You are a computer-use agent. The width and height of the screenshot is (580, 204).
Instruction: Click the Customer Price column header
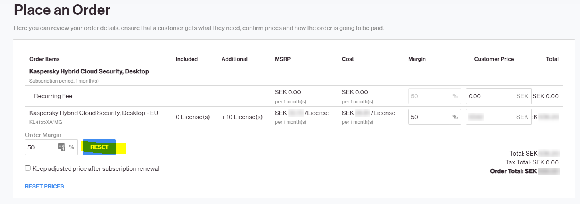(494, 59)
